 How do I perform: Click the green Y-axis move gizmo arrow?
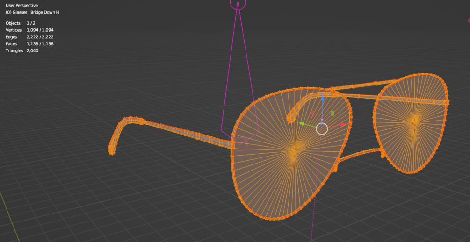(x=302, y=124)
